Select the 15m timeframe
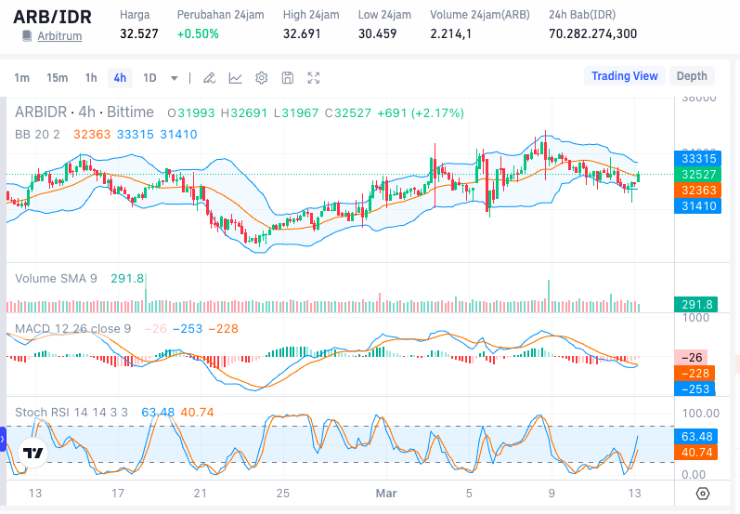The width and height of the screenshot is (740, 514). coord(57,78)
